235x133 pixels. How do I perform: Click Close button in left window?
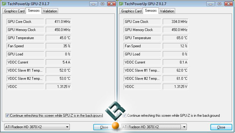[104, 127]
